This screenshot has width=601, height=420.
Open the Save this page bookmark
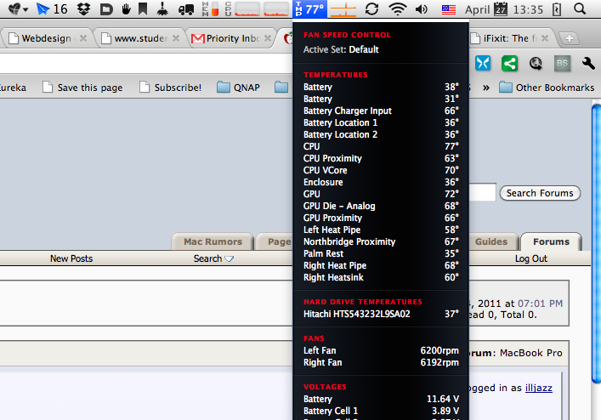click(x=82, y=88)
